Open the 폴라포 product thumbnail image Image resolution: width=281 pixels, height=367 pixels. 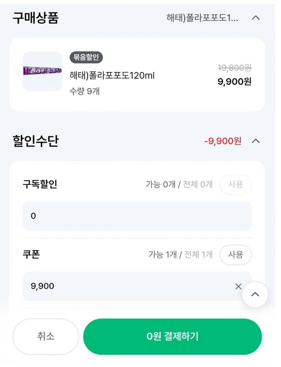[x=43, y=71]
